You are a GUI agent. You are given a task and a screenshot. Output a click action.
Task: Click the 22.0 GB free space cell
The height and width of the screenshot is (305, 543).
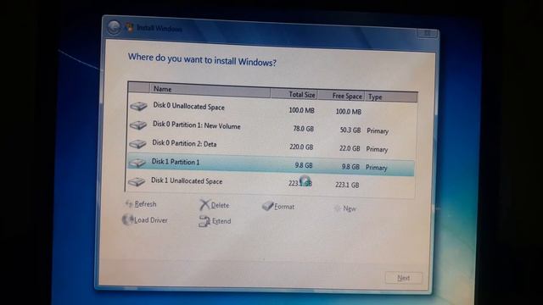pos(350,148)
